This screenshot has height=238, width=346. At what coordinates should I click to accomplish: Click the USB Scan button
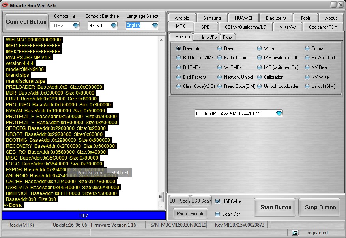click(201, 201)
